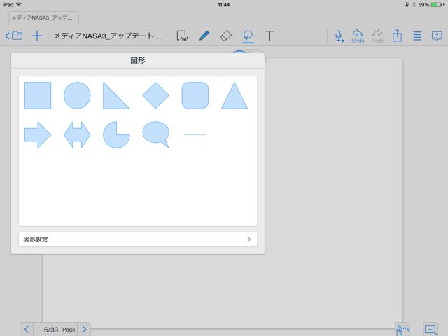The width and height of the screenshot is (448, 336).
Task: Insert the right arrow shape
Action: pos(38,134)
